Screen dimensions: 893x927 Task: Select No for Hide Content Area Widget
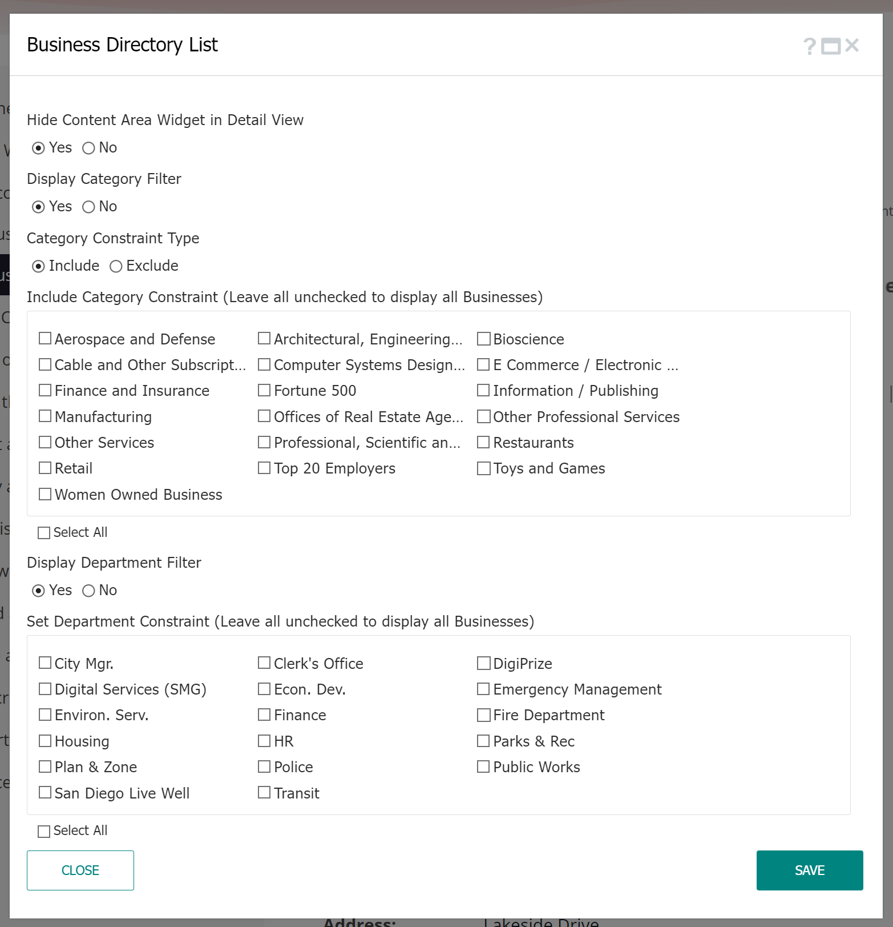coord(88,149)
